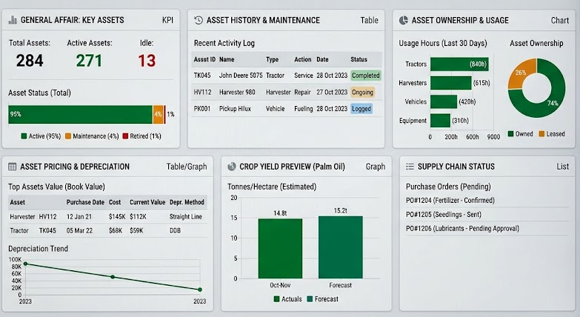Click the middle point on Depreciation Trend line

pyautogui.click(x=113, y=277)
